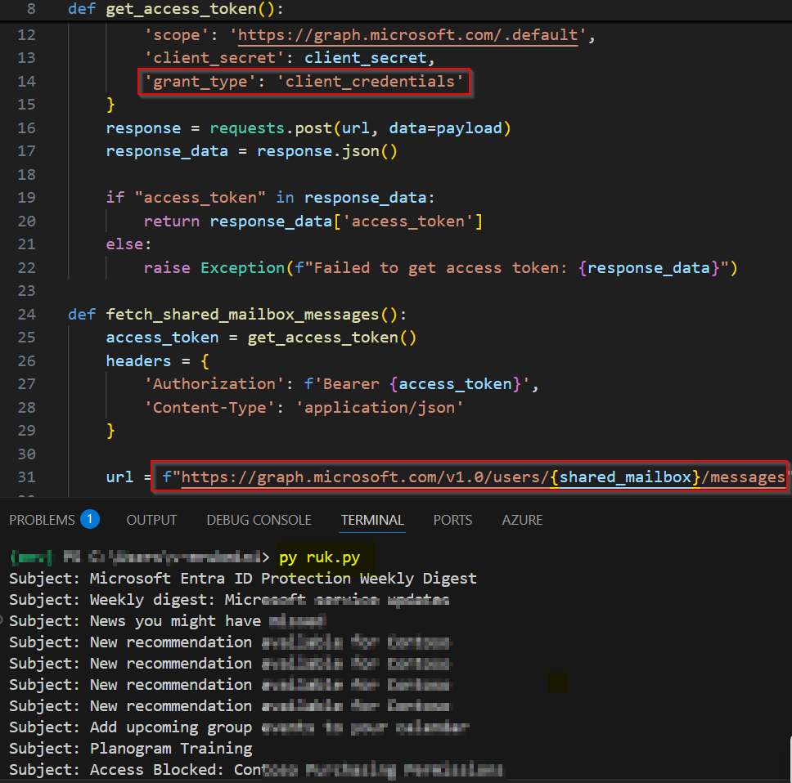
Task: Show the PORTS tab
Action: click(452, 520)
